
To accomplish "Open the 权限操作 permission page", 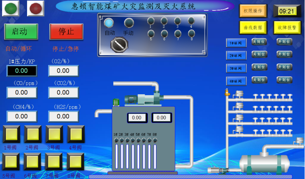I will 253,11.
